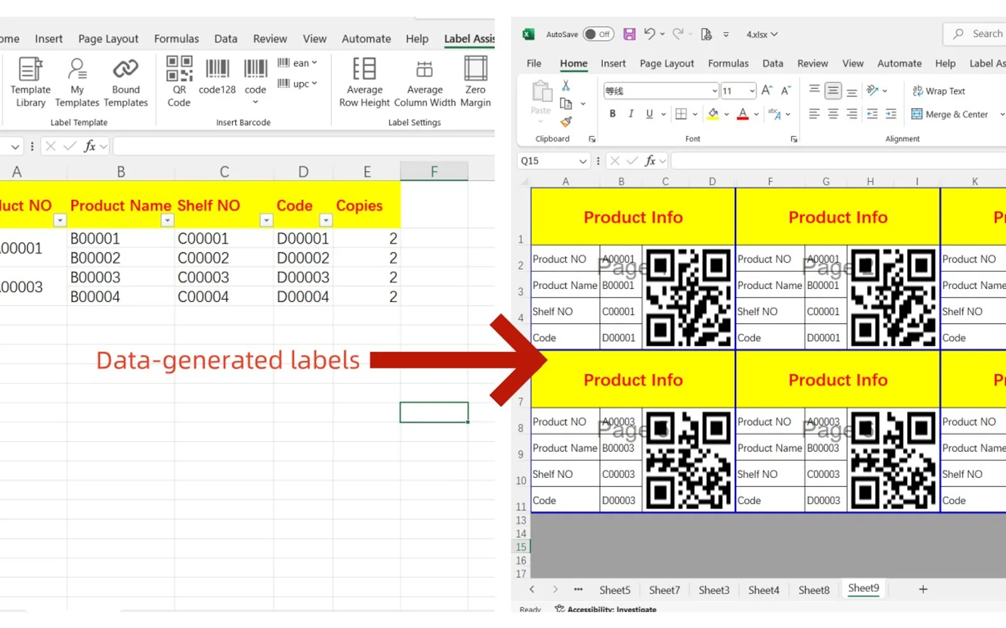The width and height of the screenshot is (1006, 628).
Task: Open Template Library in left Excel window
Action: [30, 82]
